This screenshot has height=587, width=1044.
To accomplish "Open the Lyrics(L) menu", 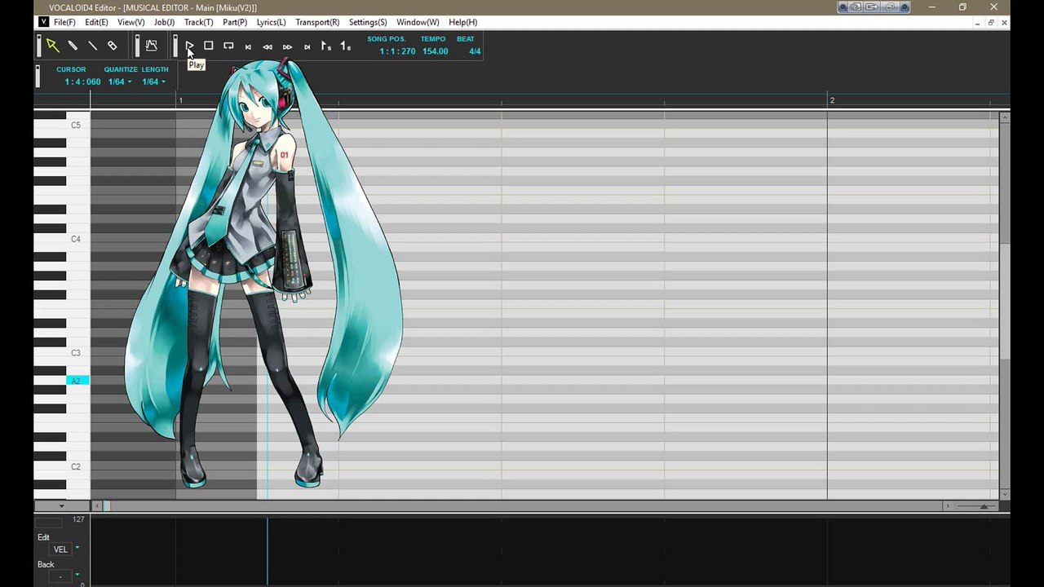I will tap(271, 22).
